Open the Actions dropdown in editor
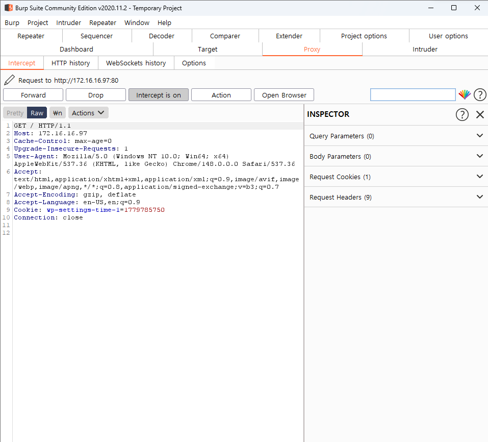This screenshot has width=488, height=442. [88, 113]
